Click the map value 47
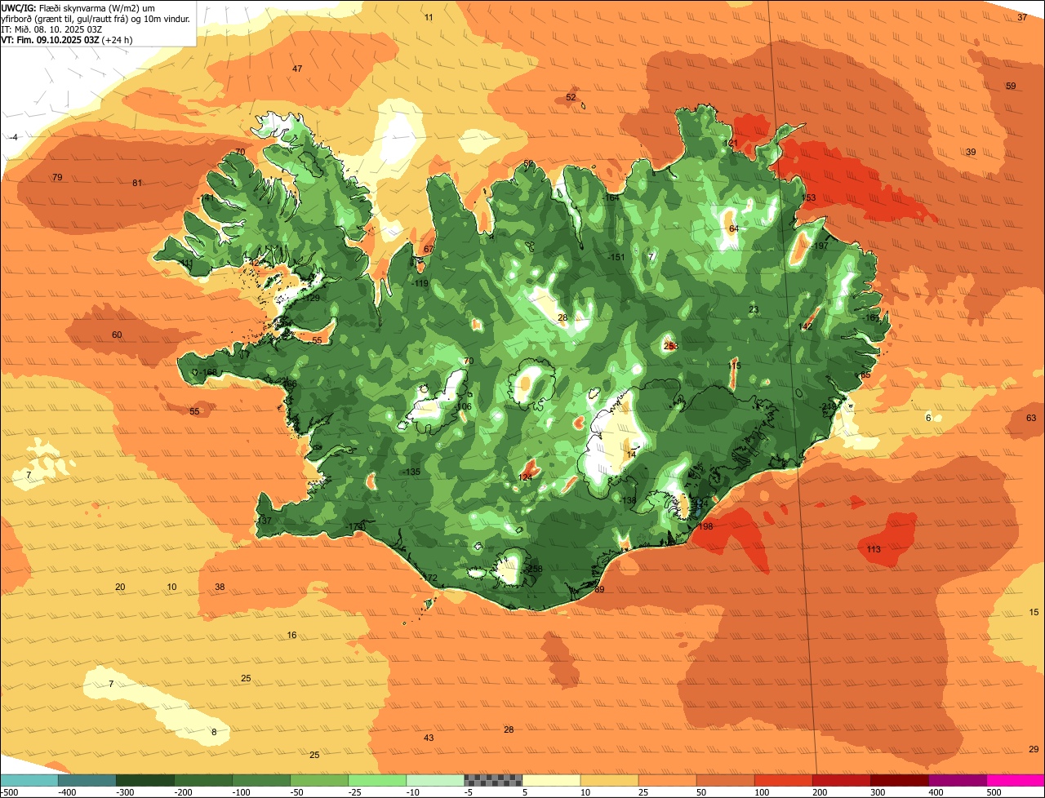The width and height of the screenshot is (1045, 798). 297,69
